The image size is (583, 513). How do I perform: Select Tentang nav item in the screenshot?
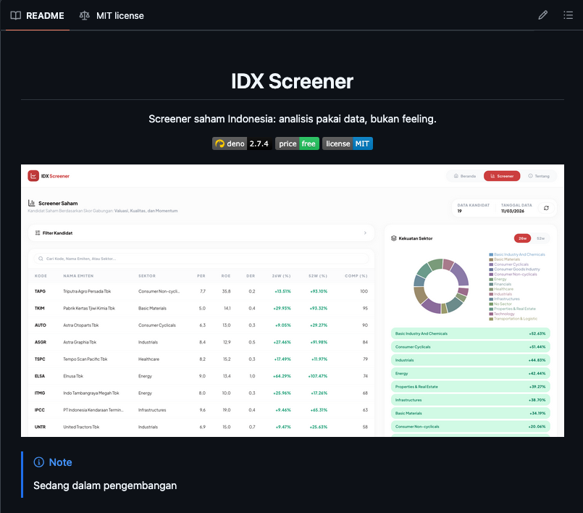[x=539, y=176]
